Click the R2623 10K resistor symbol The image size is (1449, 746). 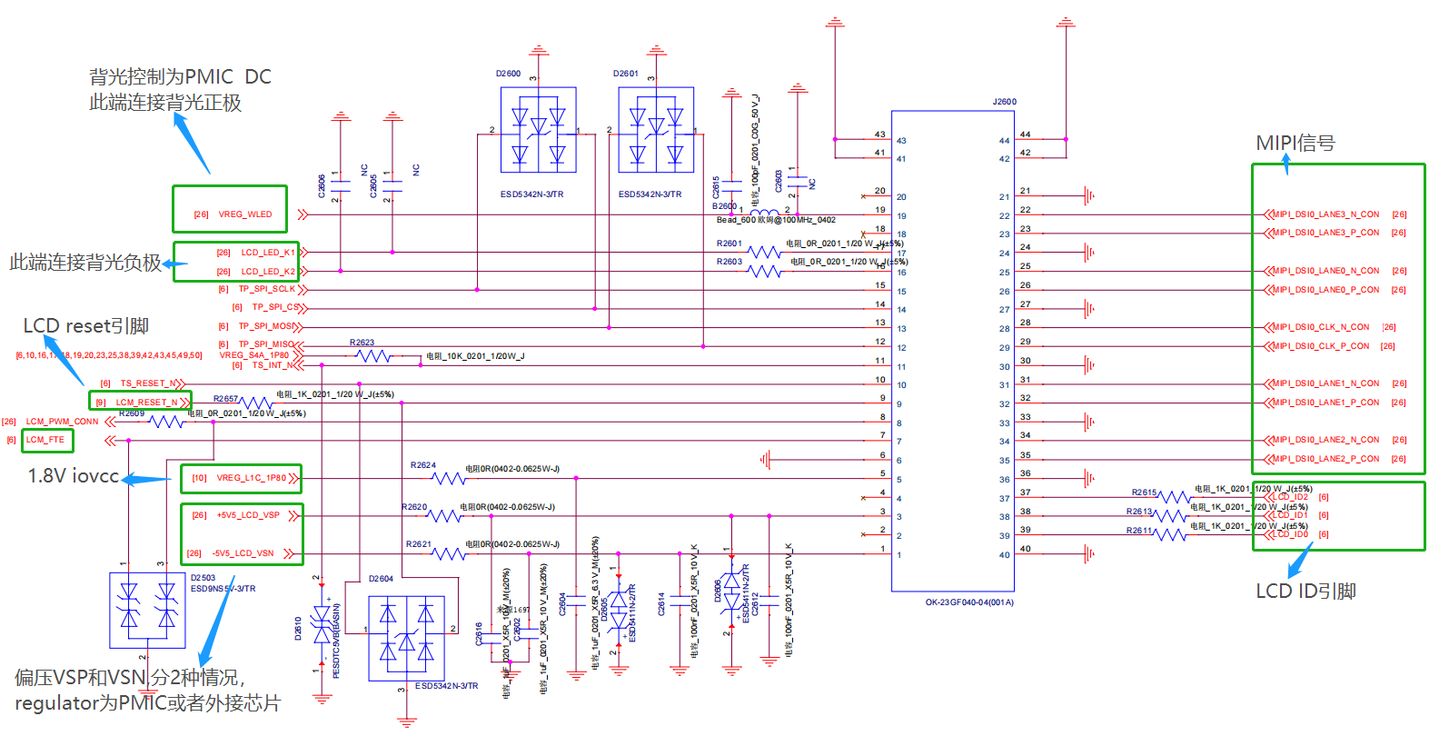click(x=373, y=356)
